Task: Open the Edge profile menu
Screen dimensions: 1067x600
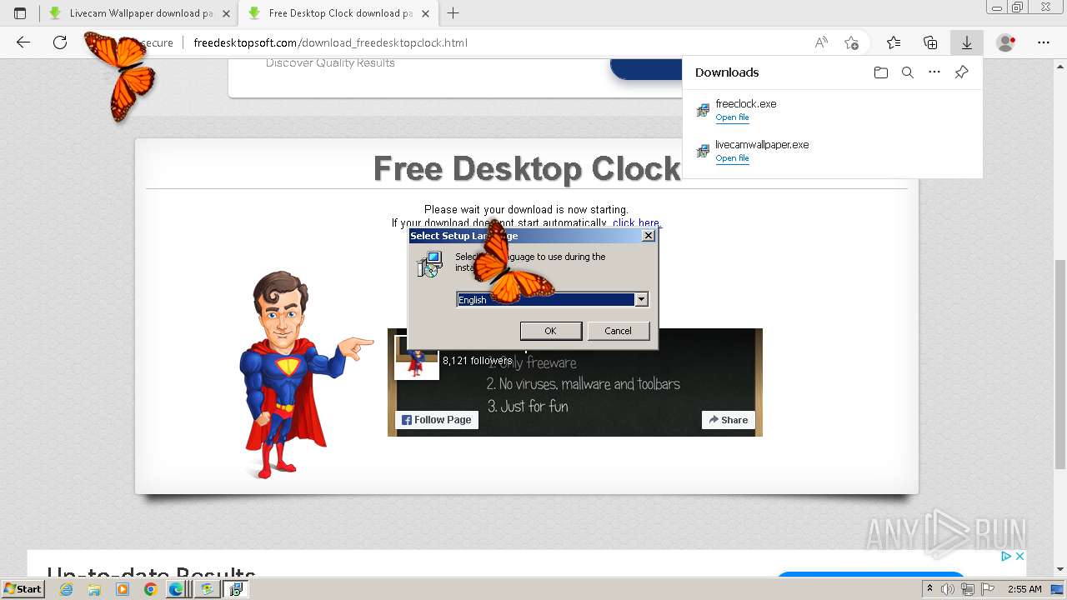Action: click(1006, 42)
